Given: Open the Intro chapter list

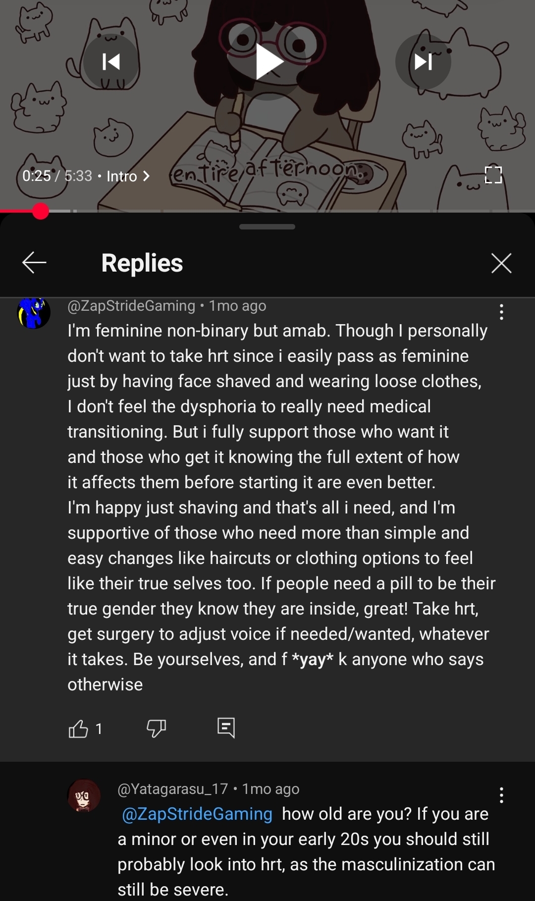Looking at the screenshot, I should pyautogui.click(x=128, y=176).
